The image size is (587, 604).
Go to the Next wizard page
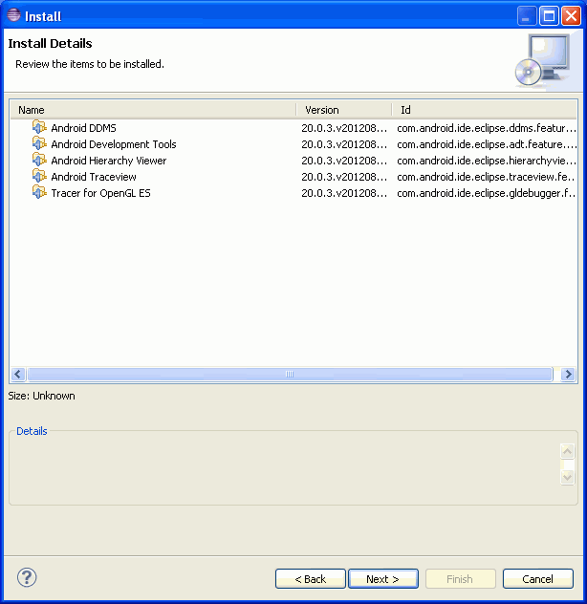(383, 578)
